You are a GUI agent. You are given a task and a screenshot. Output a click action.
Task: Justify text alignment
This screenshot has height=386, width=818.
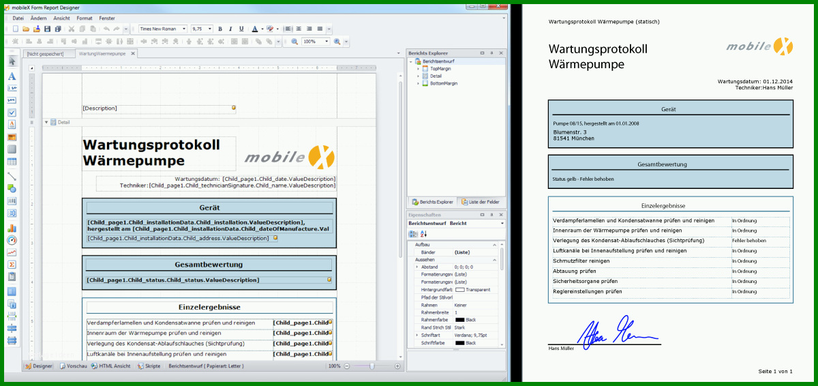point(320,29)
